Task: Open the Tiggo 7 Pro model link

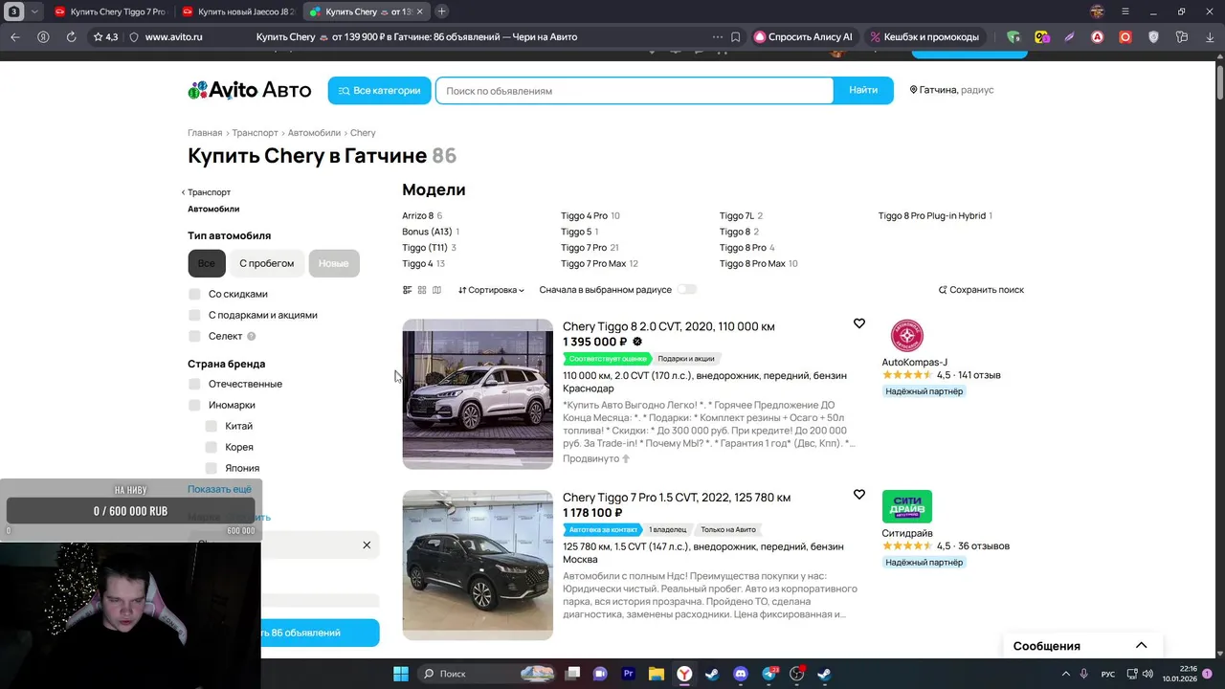Action: coord(584,248)
